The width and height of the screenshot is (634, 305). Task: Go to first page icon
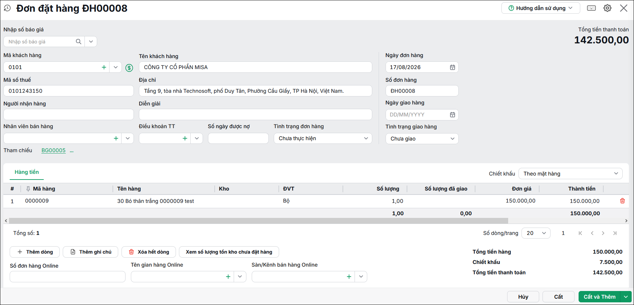pyautogui.click(x=580, y=233)
